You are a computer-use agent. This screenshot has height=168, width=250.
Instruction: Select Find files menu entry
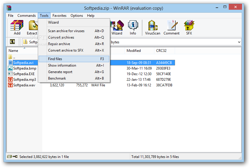74,59
